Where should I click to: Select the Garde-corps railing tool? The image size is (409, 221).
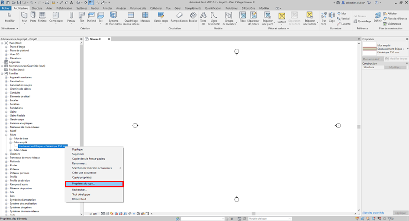[x=161, y=17]
